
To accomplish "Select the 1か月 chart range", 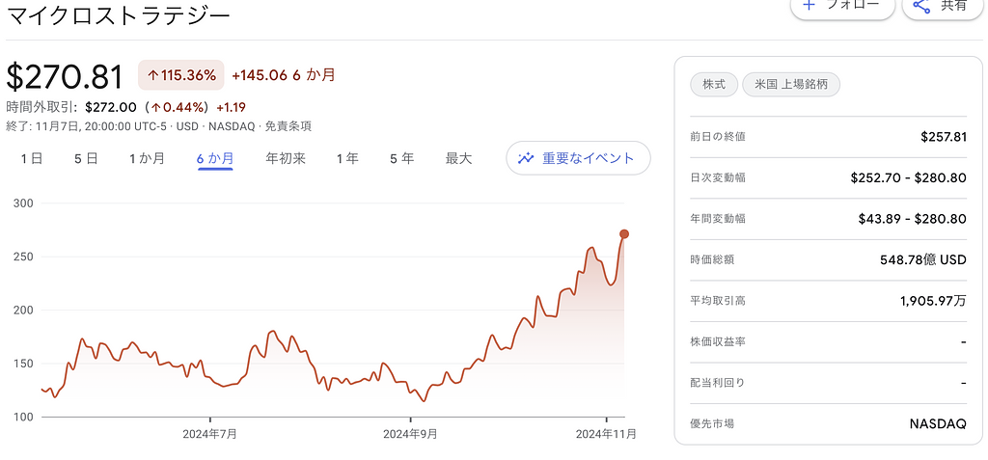I will click(147, 158).
